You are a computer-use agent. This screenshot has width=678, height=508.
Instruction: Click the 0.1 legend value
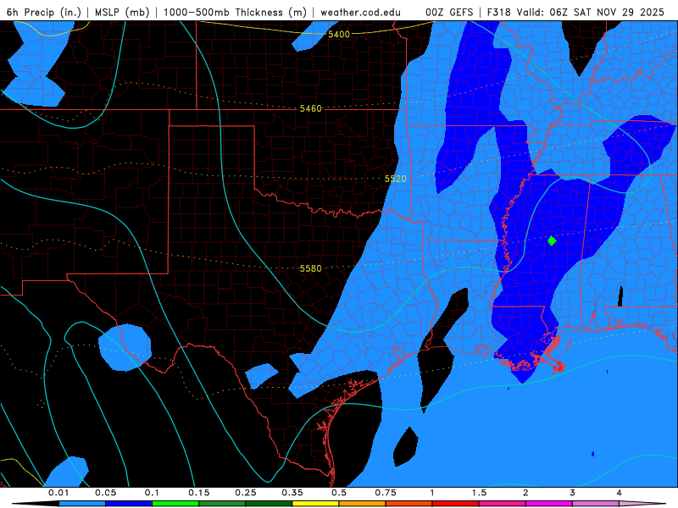coord(152,493)
